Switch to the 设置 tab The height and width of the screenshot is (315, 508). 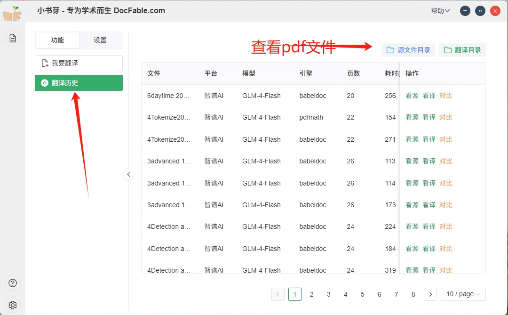click(x=100, y=40)
